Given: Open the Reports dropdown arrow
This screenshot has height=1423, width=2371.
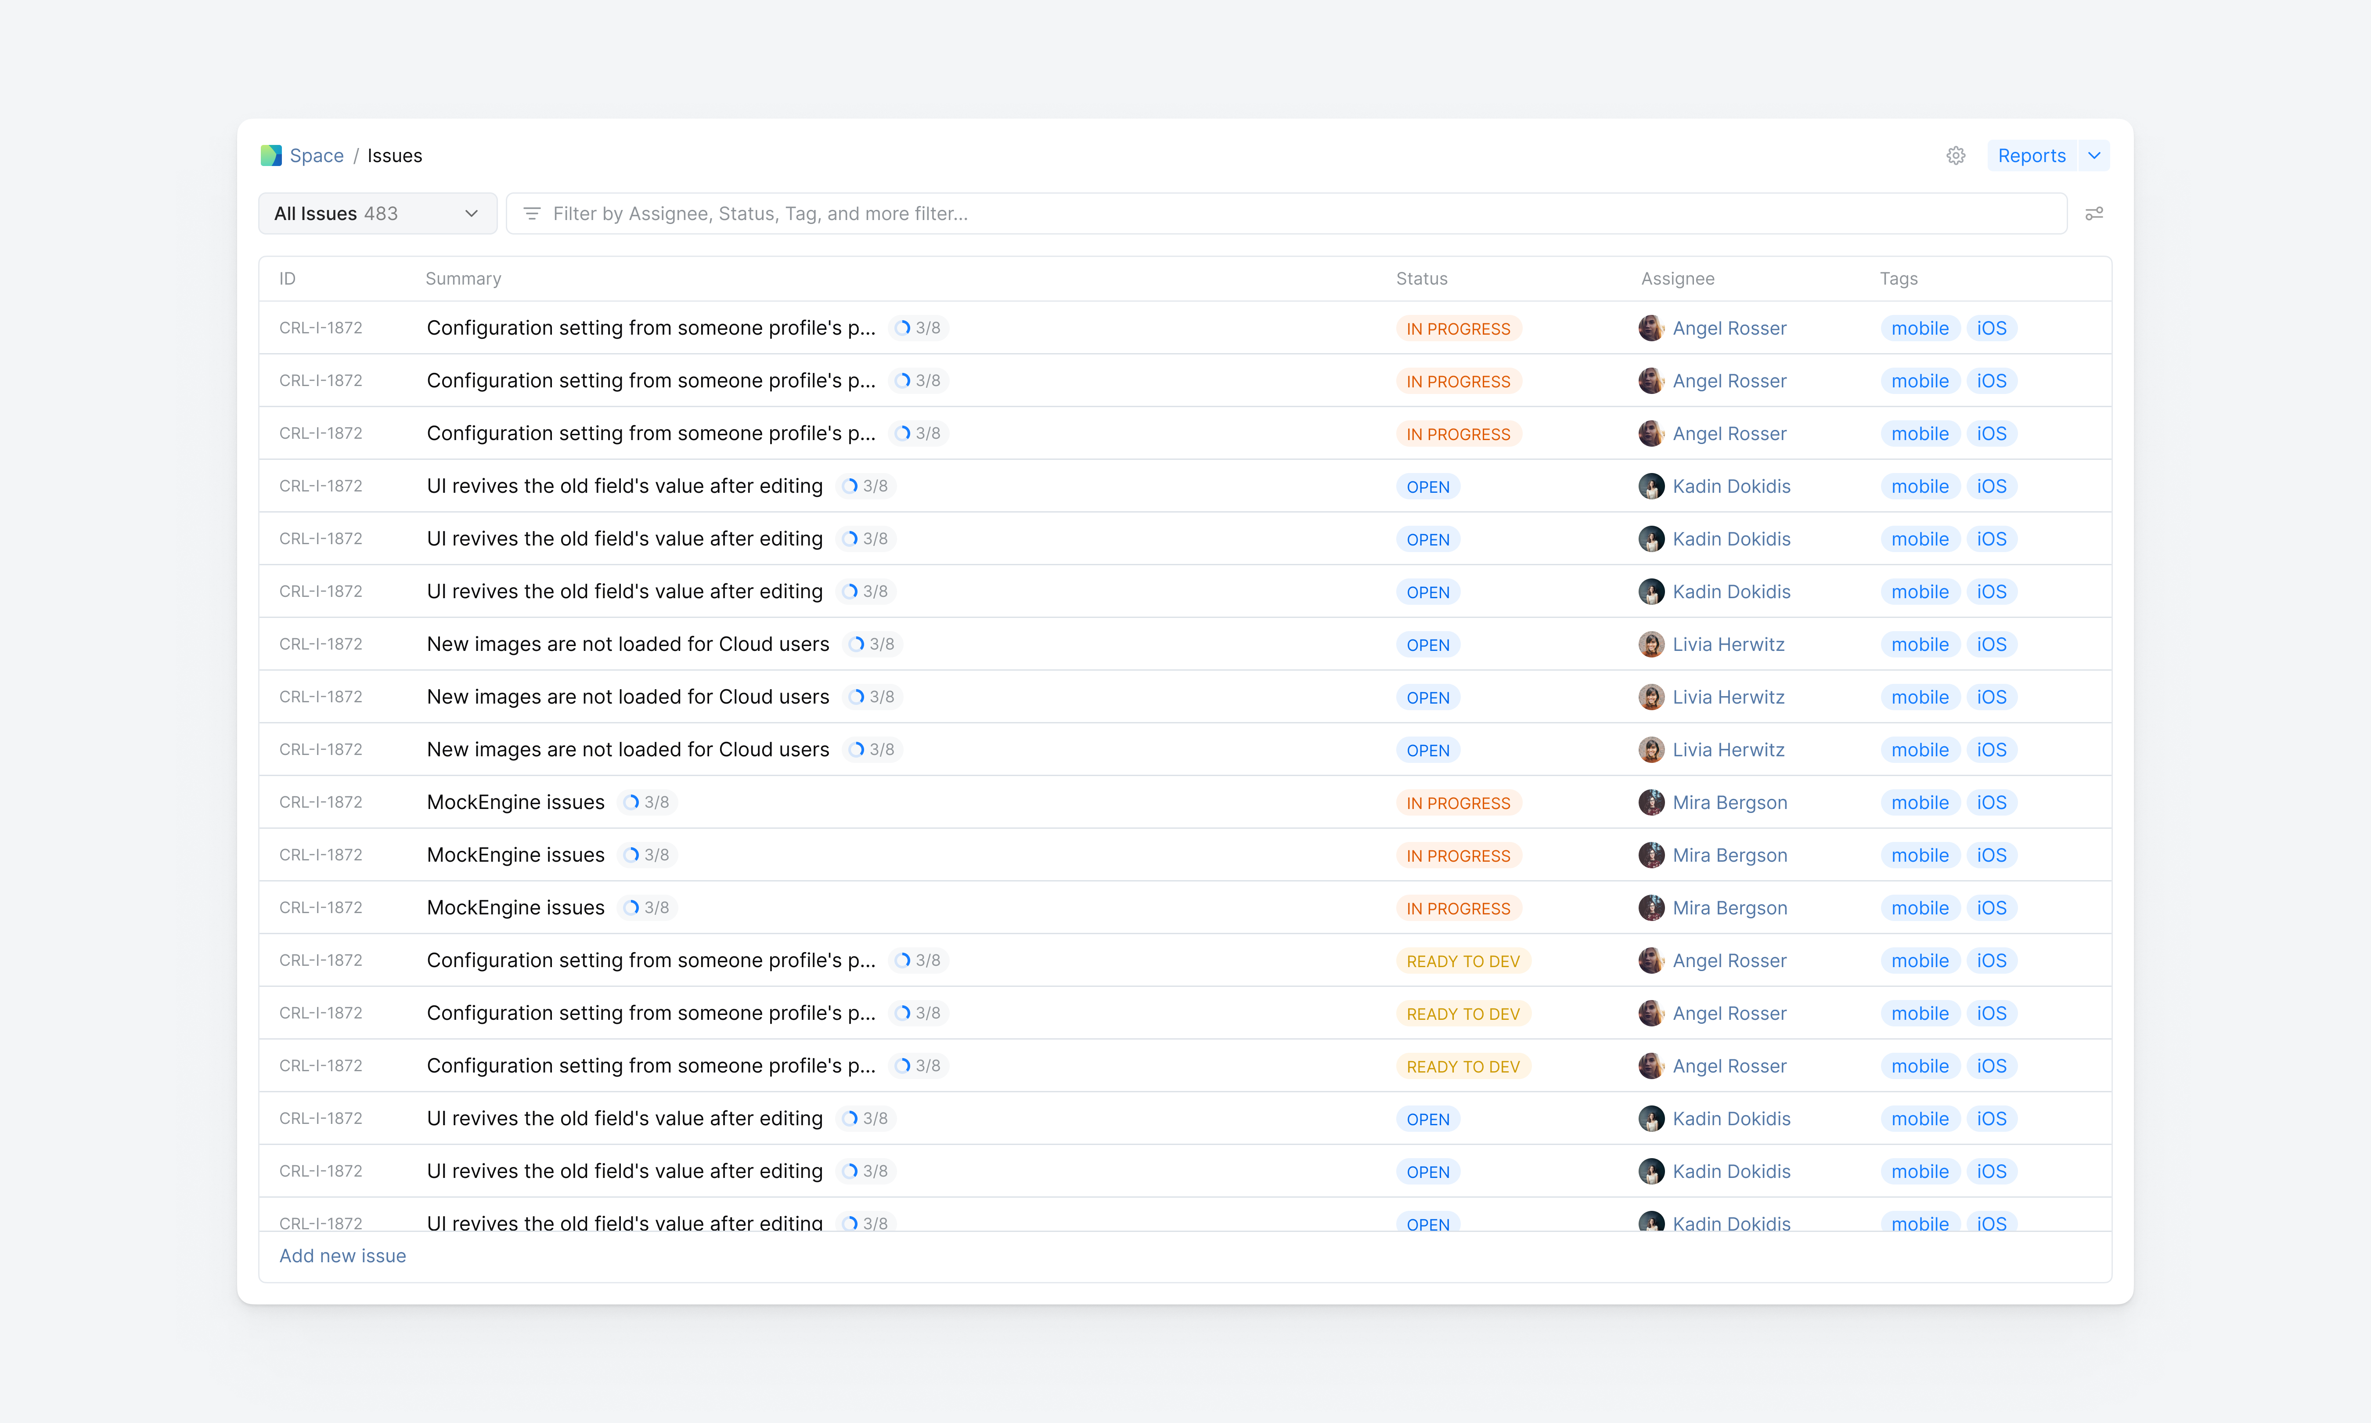Looking at the screenshot, I should point(2095,155).
